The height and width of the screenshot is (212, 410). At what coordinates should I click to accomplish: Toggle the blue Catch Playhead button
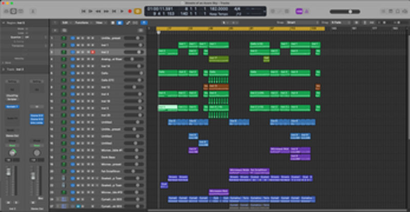click(x=144, y=22)
